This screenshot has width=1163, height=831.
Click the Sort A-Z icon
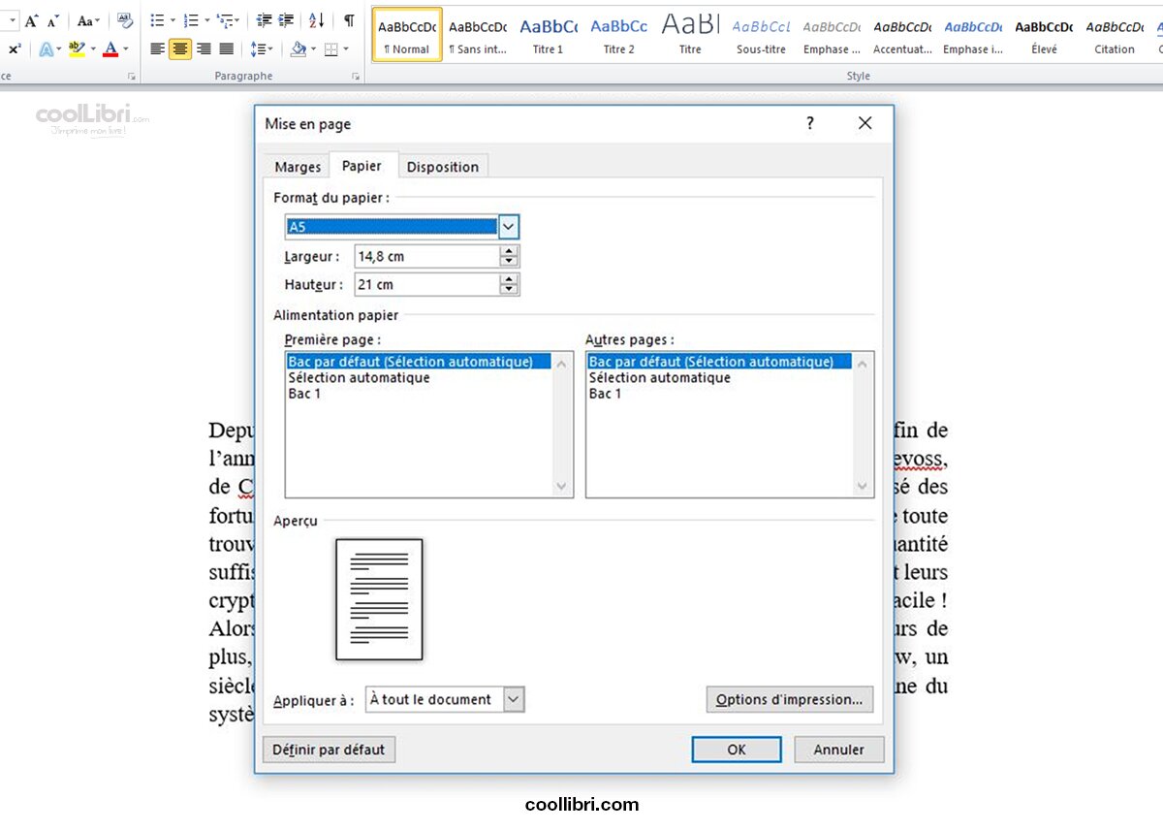click(x=317, y=20)
